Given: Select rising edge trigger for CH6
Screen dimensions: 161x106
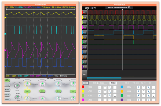Looking at the screenshot, I should 138,91.
